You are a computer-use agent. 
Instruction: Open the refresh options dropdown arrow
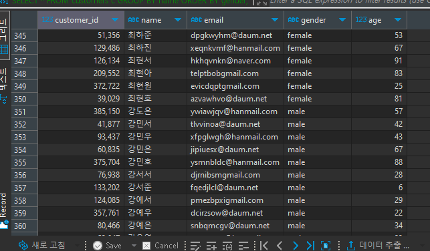click(77, 246)
